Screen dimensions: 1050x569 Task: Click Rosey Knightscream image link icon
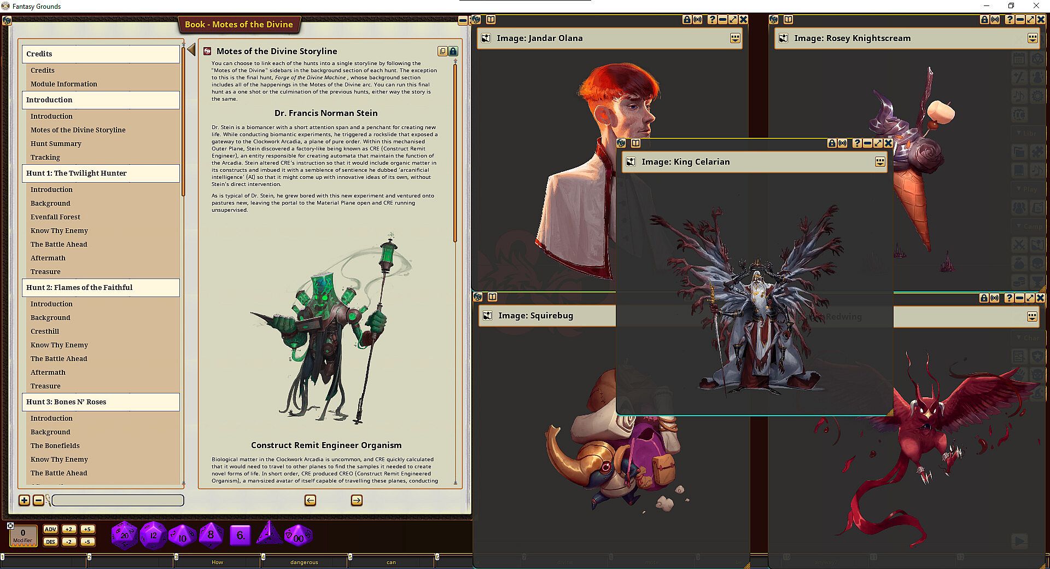pyautogui.click(x=783, y=38)
